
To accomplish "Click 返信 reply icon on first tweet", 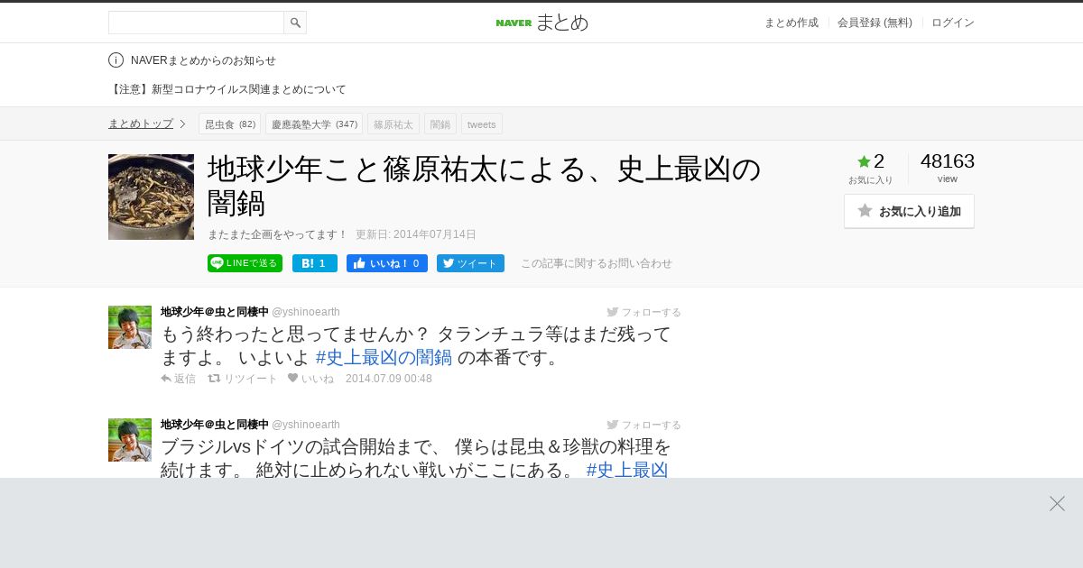I will click(x=178, y=379).
